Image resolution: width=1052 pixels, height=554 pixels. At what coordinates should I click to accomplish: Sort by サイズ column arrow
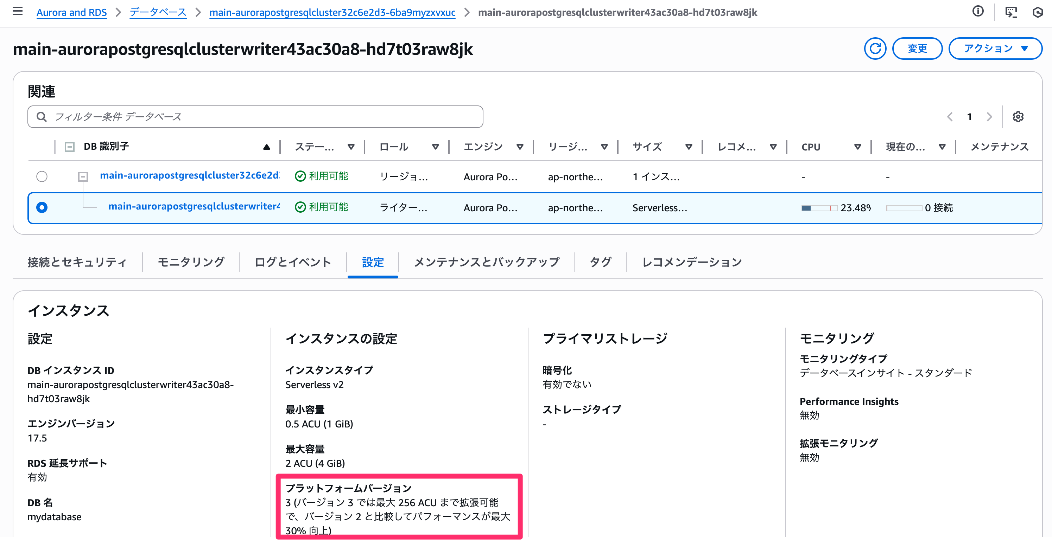689,147
